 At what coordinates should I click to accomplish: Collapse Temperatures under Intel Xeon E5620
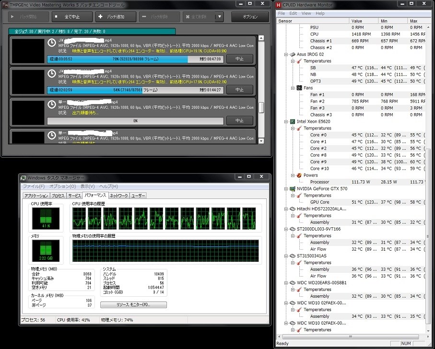[293, 128]
